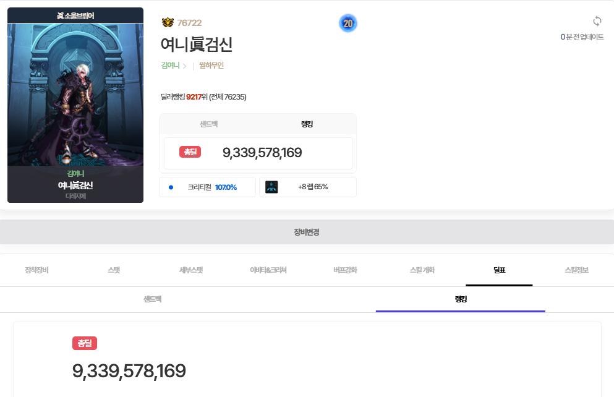Click the refresh update icon
Screen dimensions: 614x397
point(597,21)
